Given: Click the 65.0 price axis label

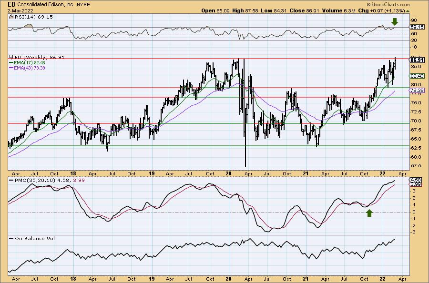Looking at the screenshot, I should point(417,139).
